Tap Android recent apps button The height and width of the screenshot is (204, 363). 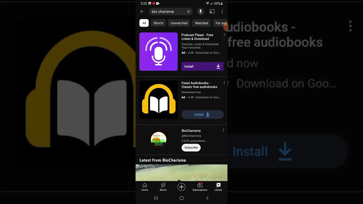[156, 198]
